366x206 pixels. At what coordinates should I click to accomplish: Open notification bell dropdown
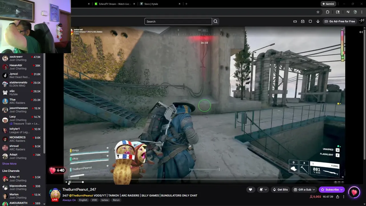pos(263,189)
